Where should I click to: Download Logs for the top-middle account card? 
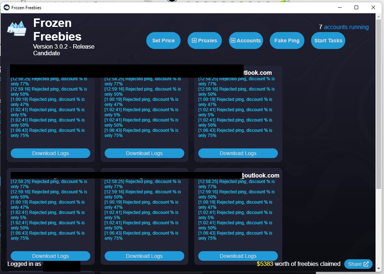144,153
